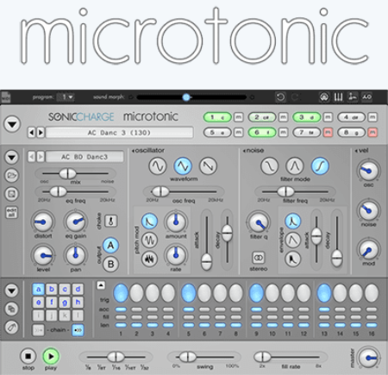The height and width of the screenshot is (375, 388).
Task: Click the stop button
Action: click(28, 356)
